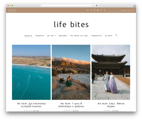Click the browser download indicator button

pyautogui.click(x=97, y=5)
